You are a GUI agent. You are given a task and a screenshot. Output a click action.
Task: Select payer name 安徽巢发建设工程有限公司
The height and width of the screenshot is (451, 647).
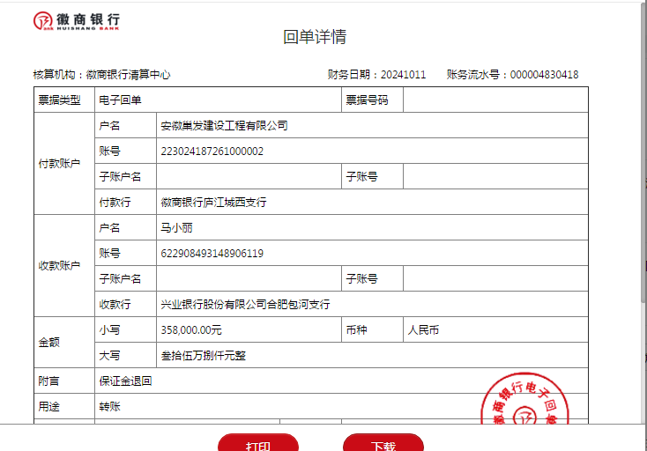tap(224, 126)
